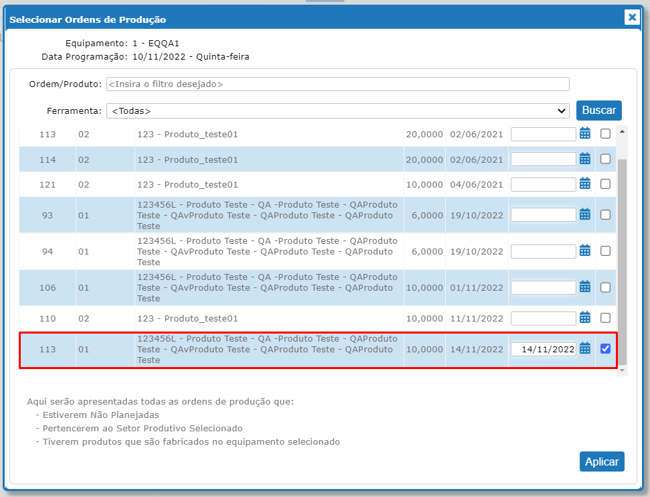Viewport: 650px width, 497px height.
Task: Click 'Pertencerem ao Setor Produtivo Selecionado' text
Action: point(143,428)
